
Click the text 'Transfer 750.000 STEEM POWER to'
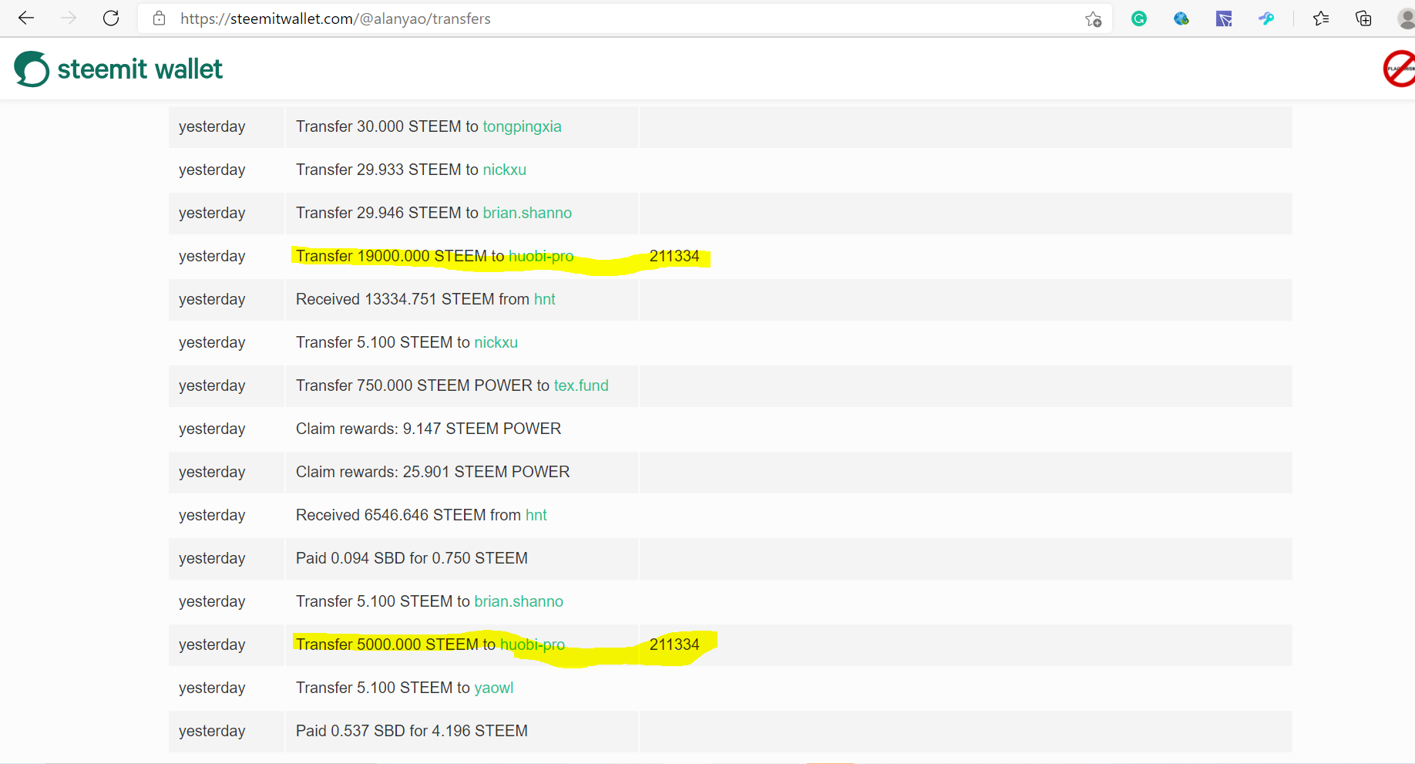tap(422, 385)
